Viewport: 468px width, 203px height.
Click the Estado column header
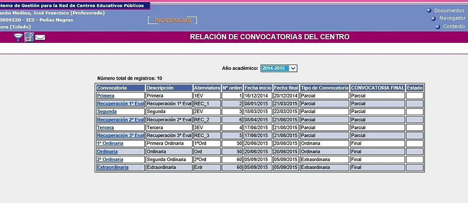[x=415, y=88]
